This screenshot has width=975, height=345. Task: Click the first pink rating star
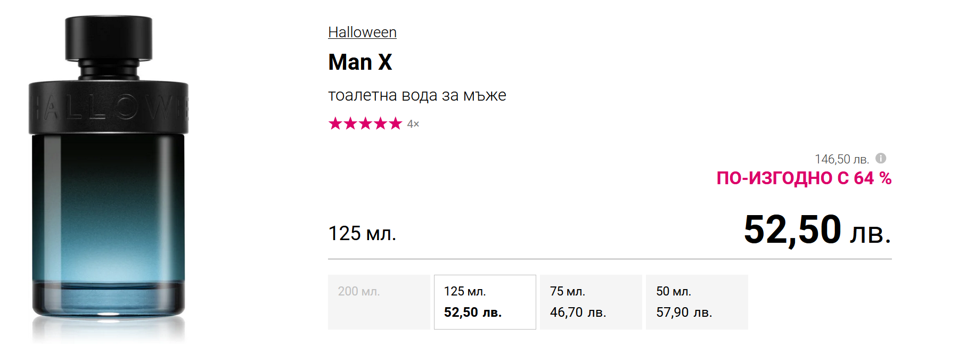coord(335,124)
